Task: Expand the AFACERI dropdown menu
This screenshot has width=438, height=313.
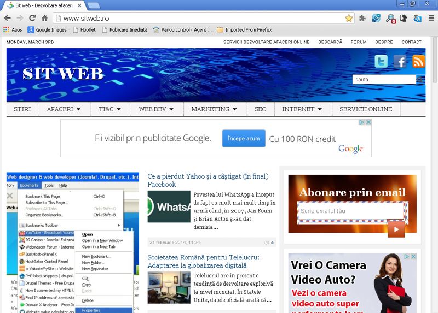Action: pos(65,109)
